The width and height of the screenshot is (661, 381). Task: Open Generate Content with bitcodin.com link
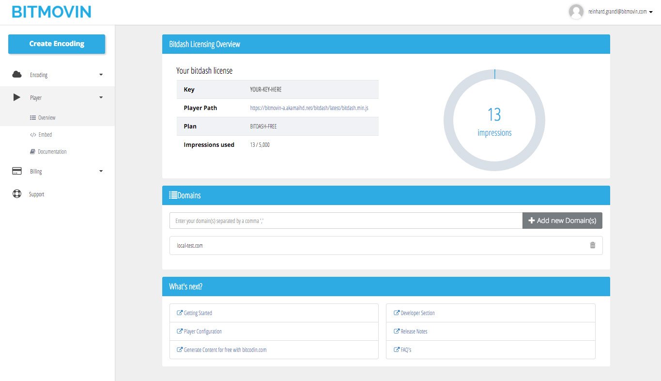click(x=225, y=350)
